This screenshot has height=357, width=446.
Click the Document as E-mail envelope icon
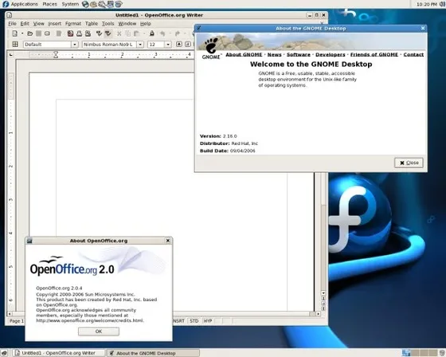point(47,33)
